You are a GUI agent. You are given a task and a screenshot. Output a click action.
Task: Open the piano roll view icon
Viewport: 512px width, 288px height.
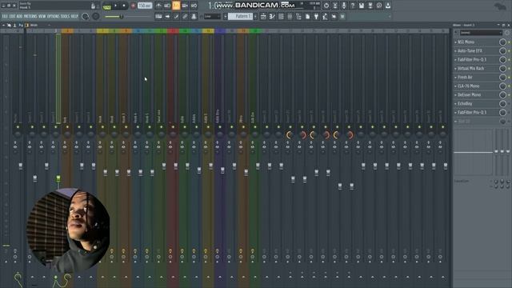click(272, 16)
